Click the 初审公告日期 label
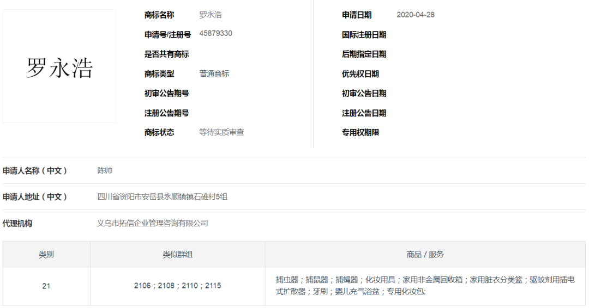Screen dimensions: 589x308 [x=364, y=93]
